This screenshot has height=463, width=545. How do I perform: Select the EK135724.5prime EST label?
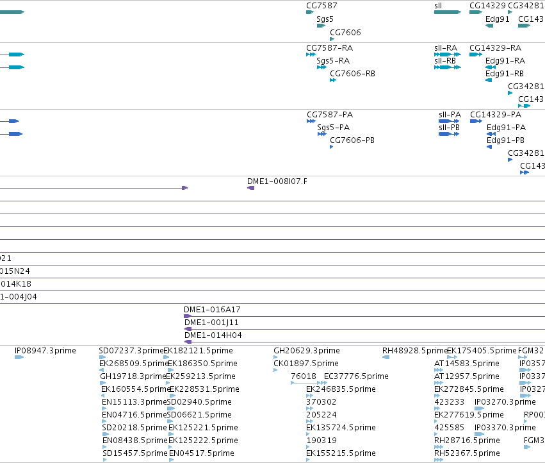coord(341,428)
